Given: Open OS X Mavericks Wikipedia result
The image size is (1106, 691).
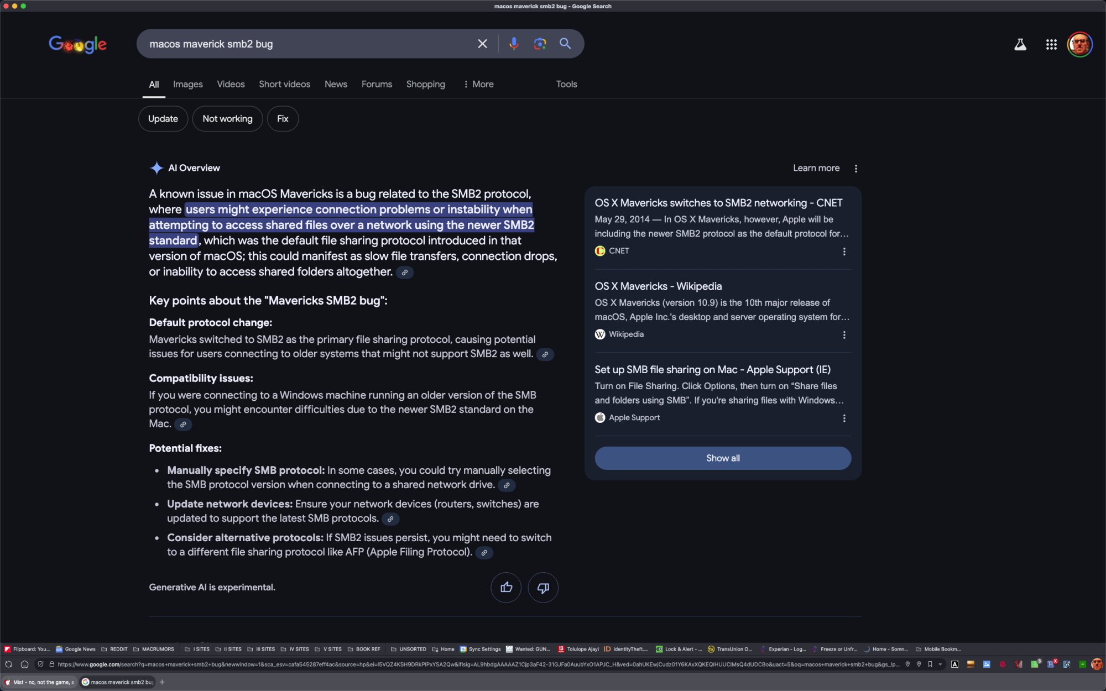Looking at the screenshot, I should tap(658, 286).
